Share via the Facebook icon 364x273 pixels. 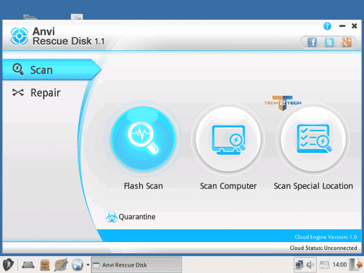[312, 42]
